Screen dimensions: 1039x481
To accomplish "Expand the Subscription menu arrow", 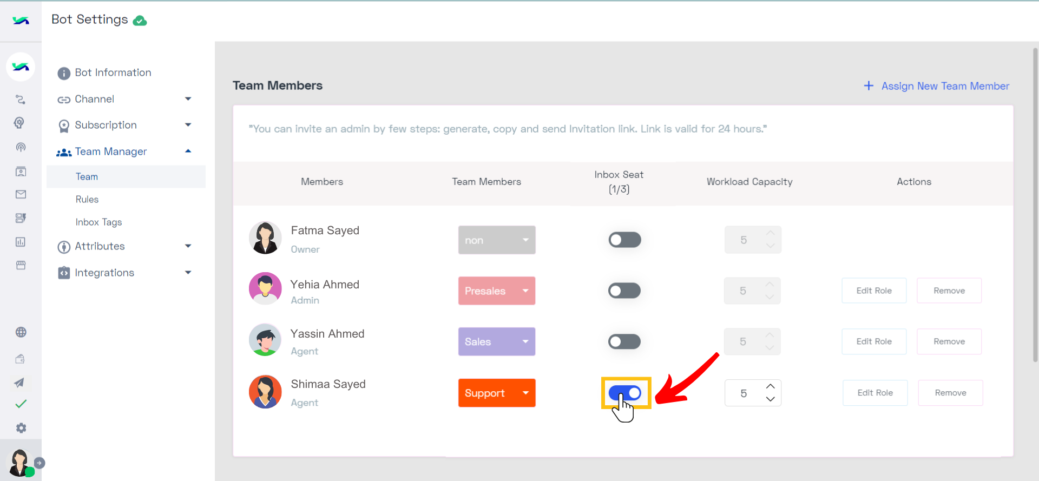I will tap(188, 124).
